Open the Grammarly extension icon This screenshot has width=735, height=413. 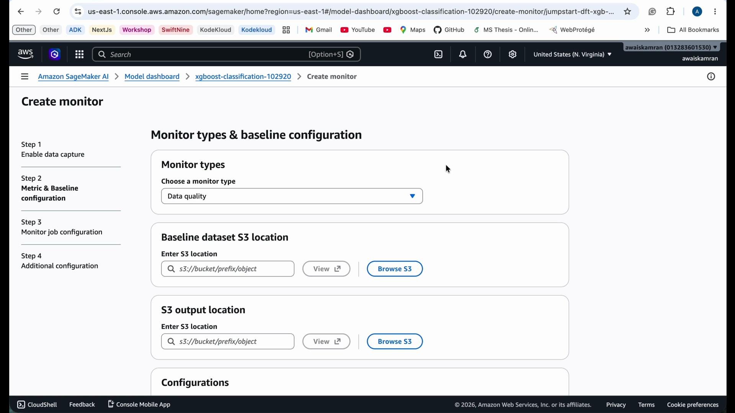click(652, 12)
